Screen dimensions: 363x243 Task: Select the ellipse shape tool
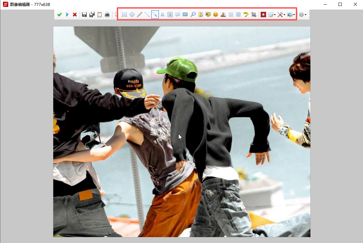point(132,15)
